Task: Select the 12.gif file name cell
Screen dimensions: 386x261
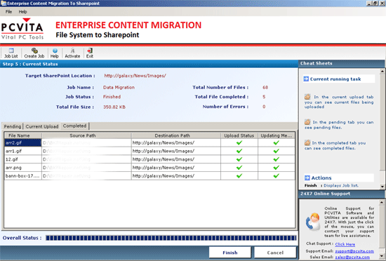Action: 23,159
